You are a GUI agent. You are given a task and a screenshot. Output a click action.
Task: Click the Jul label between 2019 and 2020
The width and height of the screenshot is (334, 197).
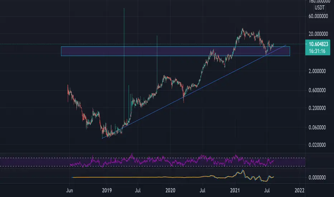[x=138, y=191]
